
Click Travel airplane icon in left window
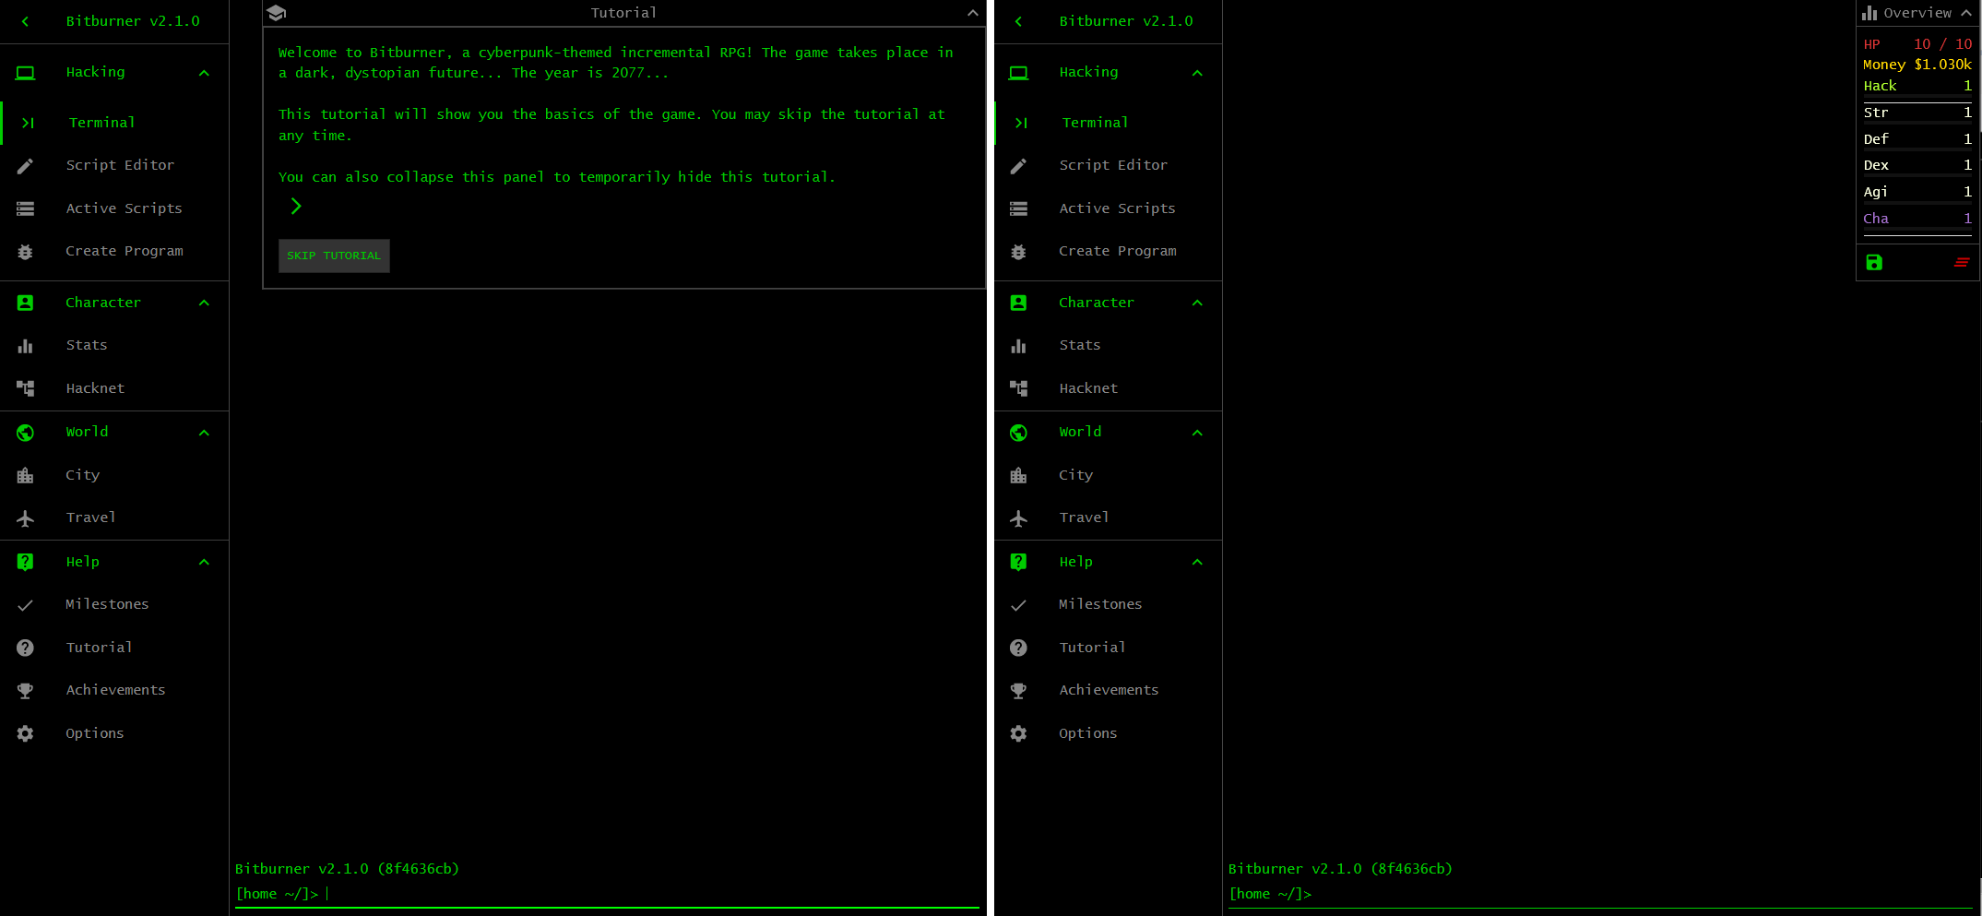25,518
